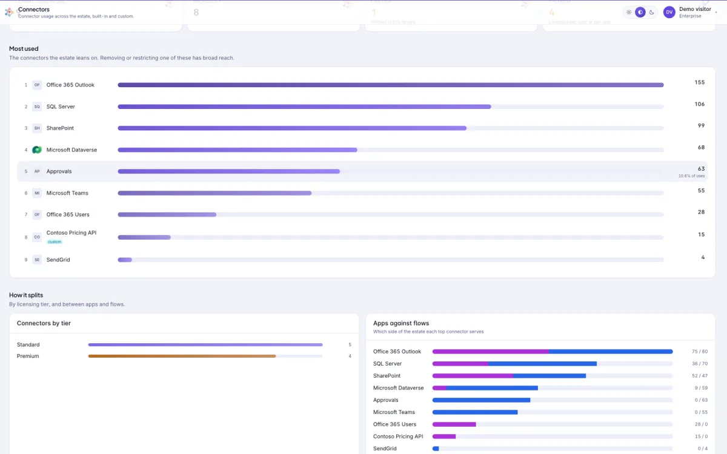
Task: Click the How it splits section heading
Action: [26, 295]
